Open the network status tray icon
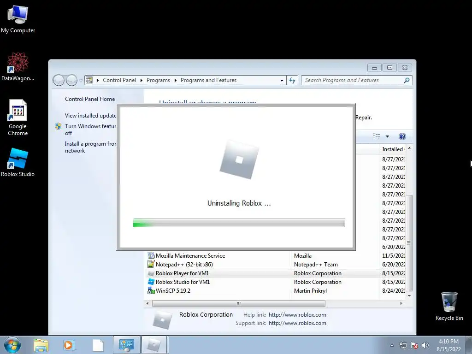This screenshot has width=472, height=354. coord(403,345)
